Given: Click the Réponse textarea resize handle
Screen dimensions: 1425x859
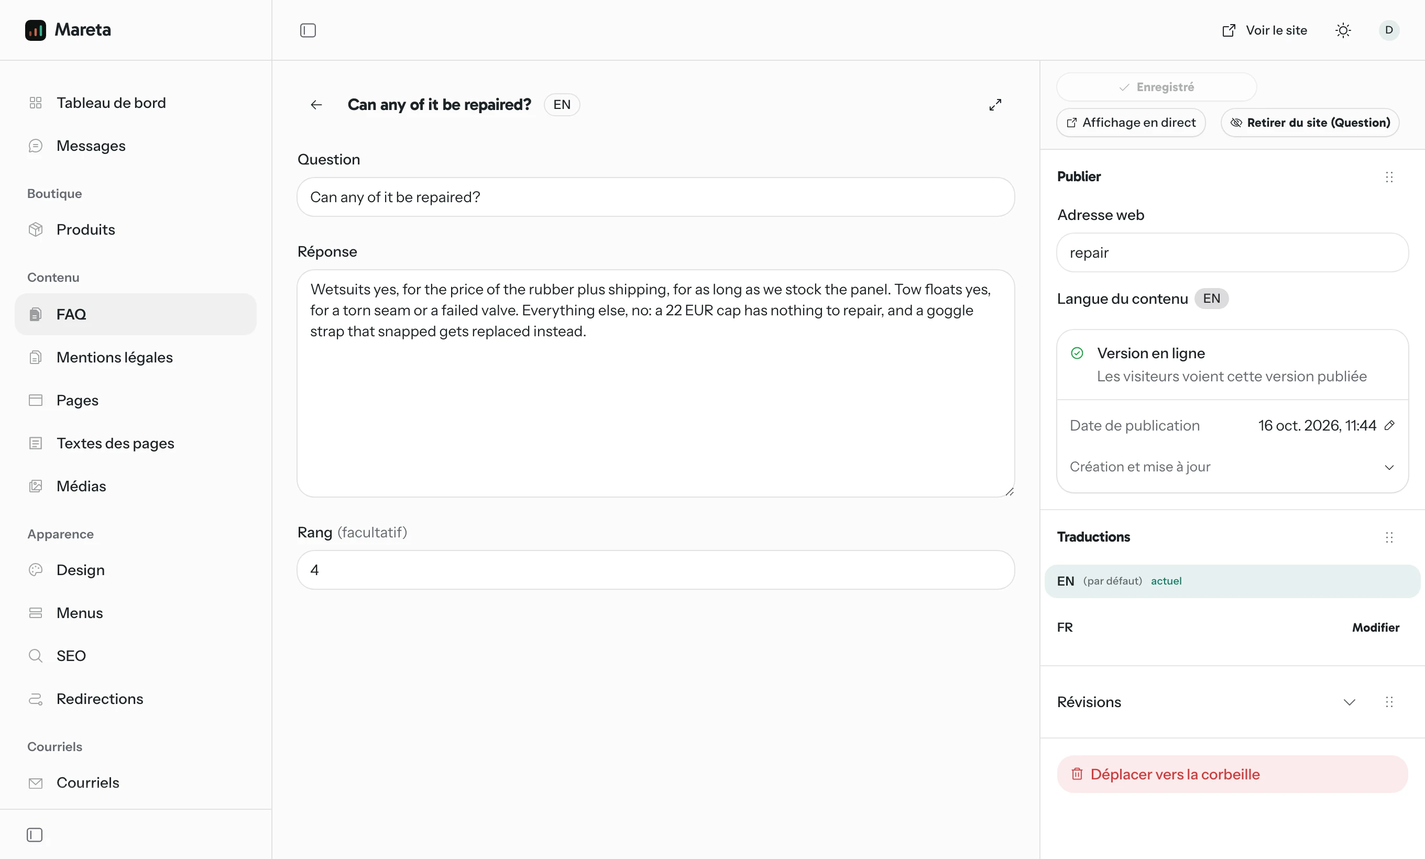Looking at the screenshot, I should 1009,491.
